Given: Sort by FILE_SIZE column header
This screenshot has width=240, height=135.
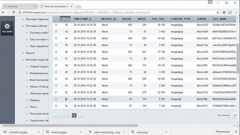Looking at the screenshot, I should click(x=158, y=19).
